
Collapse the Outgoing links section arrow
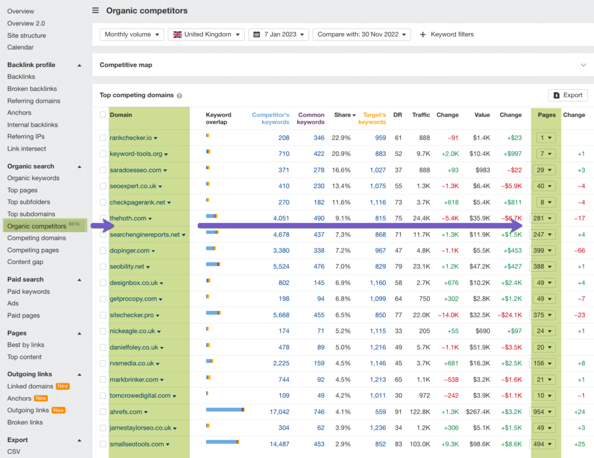[x=79, y=375]
